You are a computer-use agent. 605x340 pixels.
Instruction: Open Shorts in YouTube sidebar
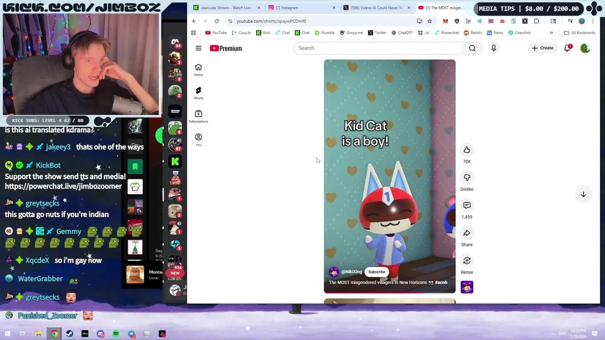(x=199, y=93)
